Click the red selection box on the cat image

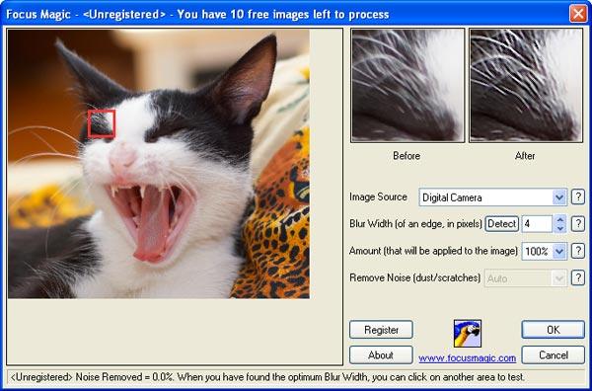click(102, 123)
